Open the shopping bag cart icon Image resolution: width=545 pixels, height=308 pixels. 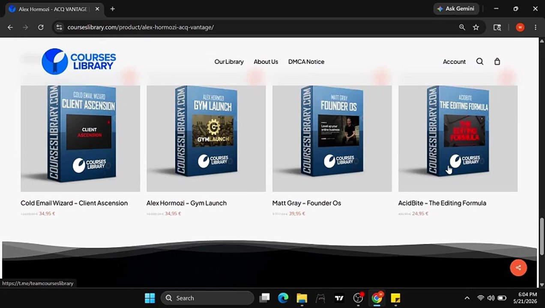coord(497,62)
